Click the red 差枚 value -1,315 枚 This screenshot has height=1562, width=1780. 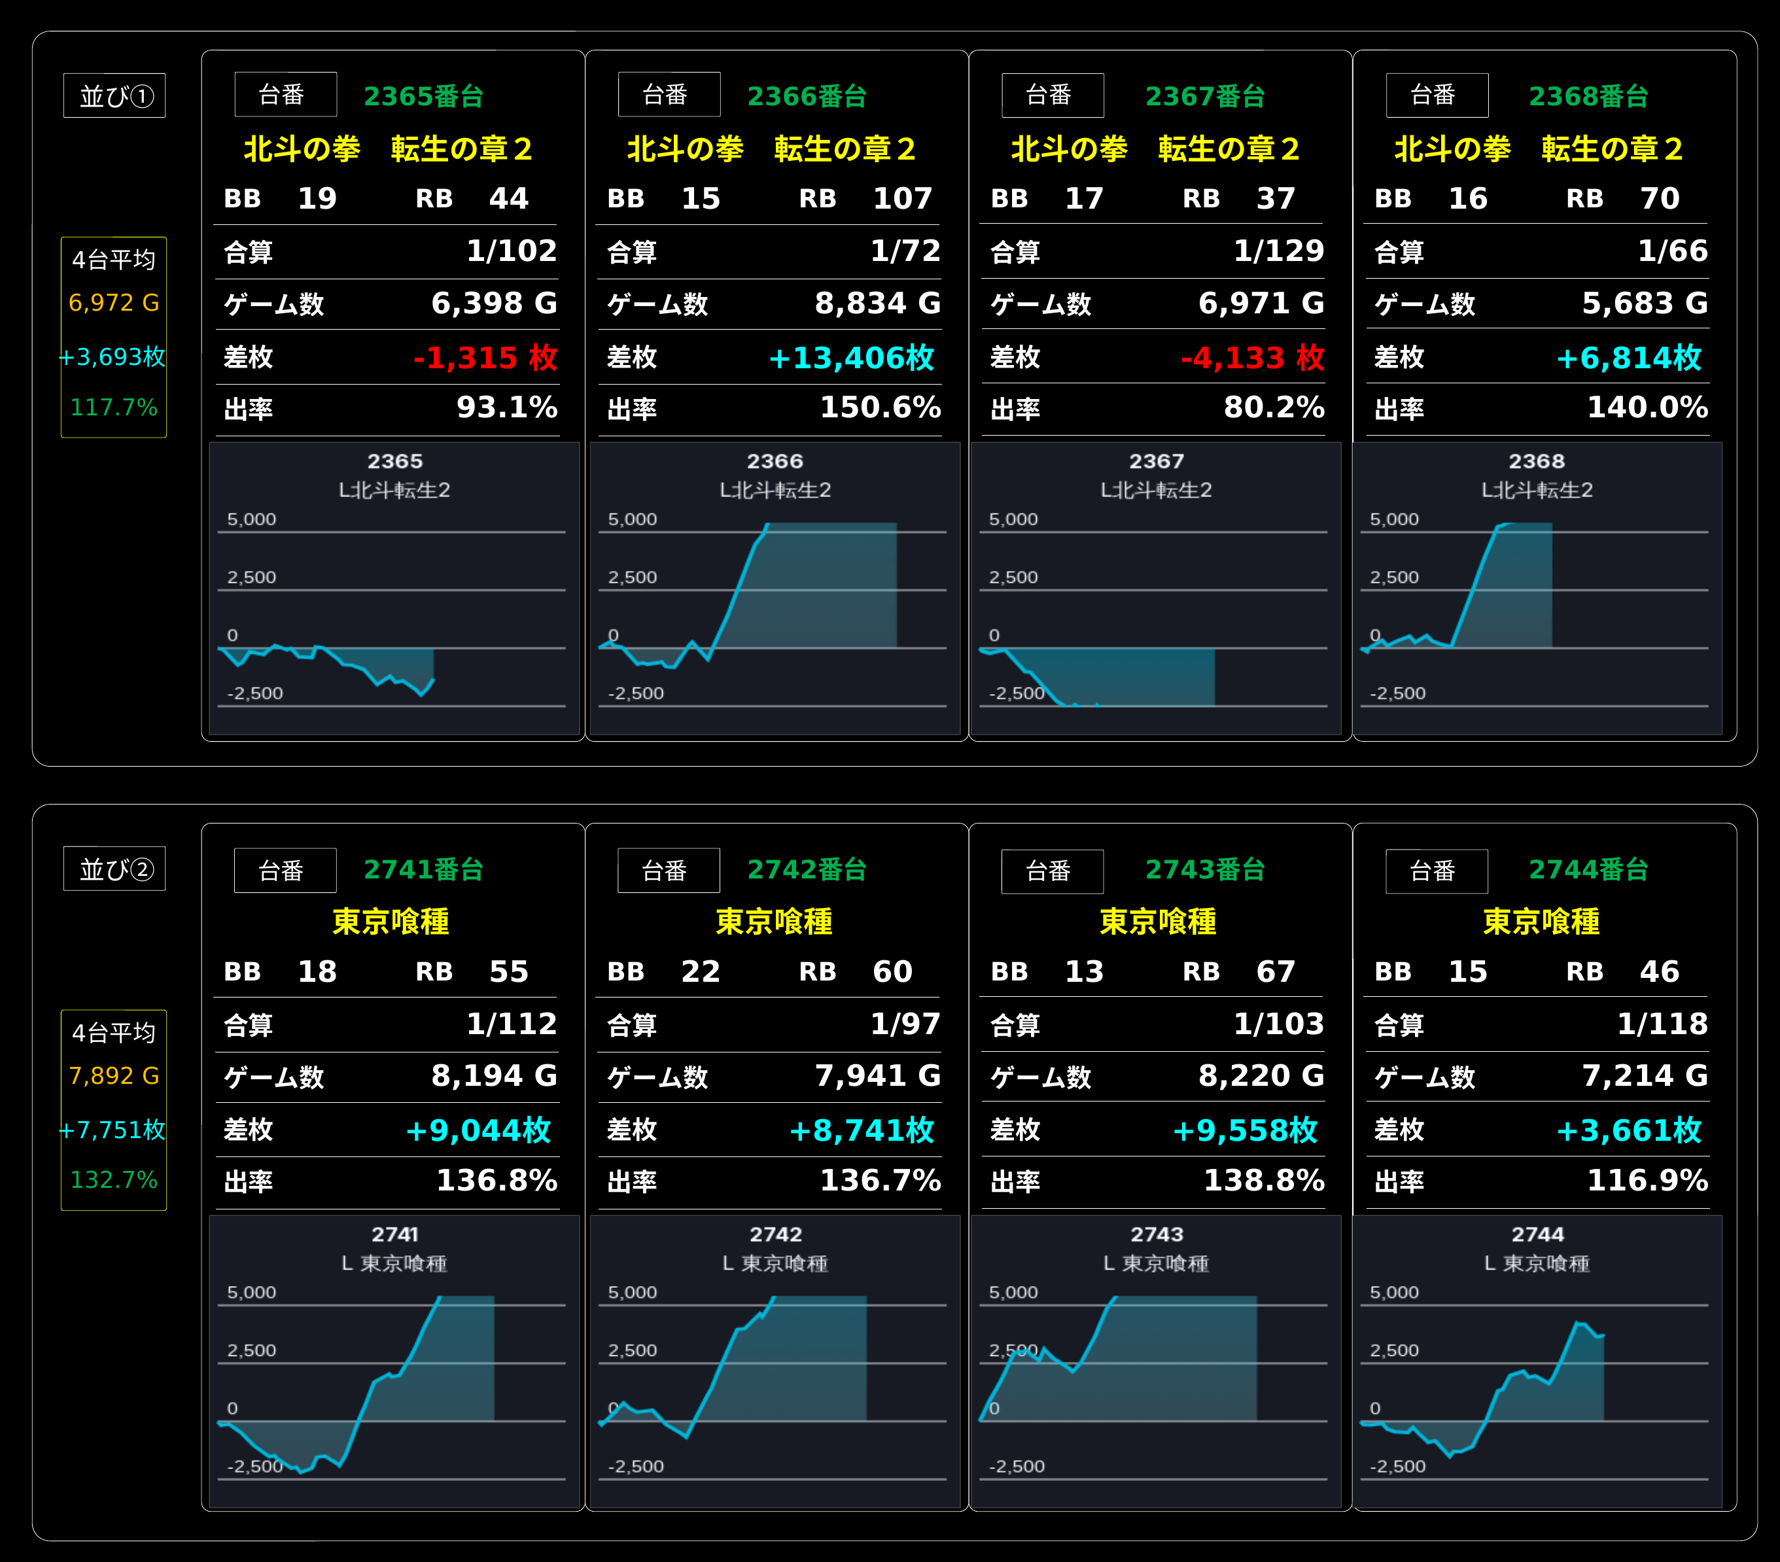485,357
